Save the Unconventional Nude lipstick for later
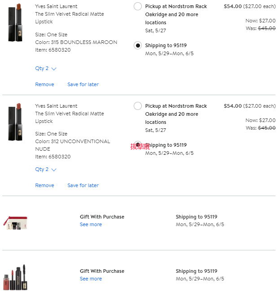Screen dimensions: 280x293 tap(83, 185)
